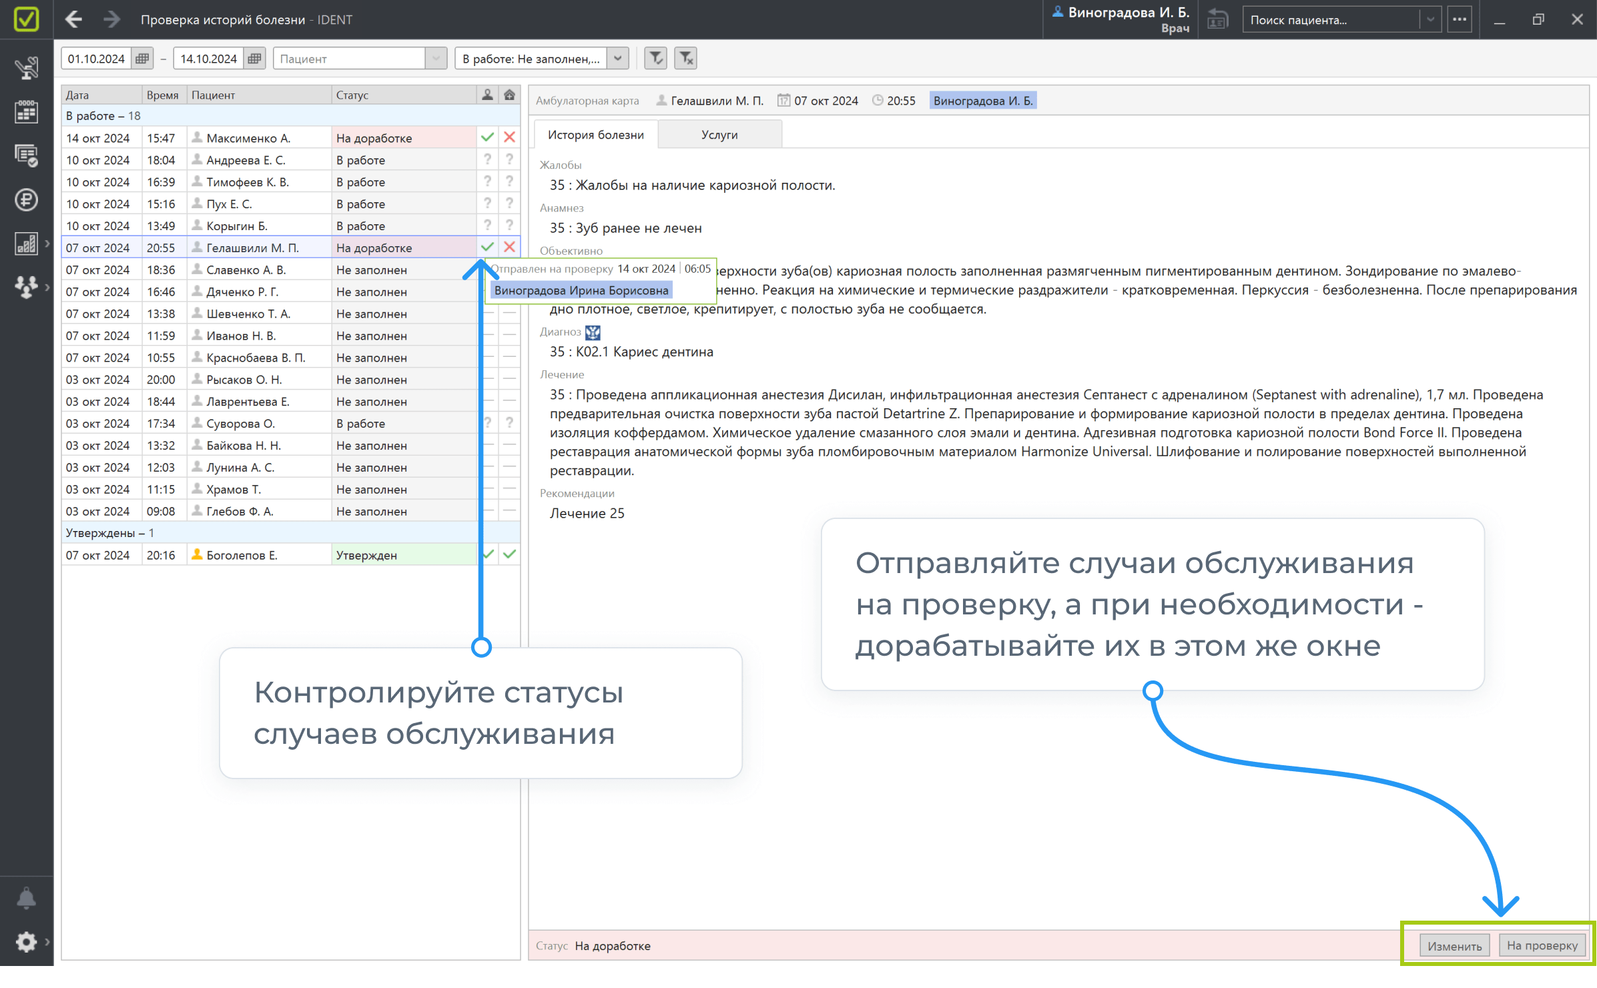Click the user icon beside Виноградова И. Б.
The width and height of the screenshot is (1597, 988).
tap(1058, 11)
